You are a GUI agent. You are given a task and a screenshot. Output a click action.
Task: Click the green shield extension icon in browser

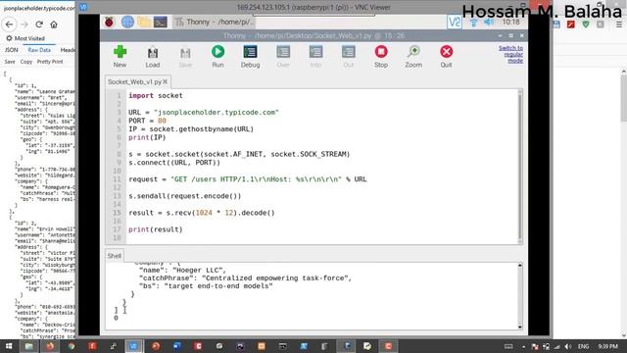[x=586, y=25]
